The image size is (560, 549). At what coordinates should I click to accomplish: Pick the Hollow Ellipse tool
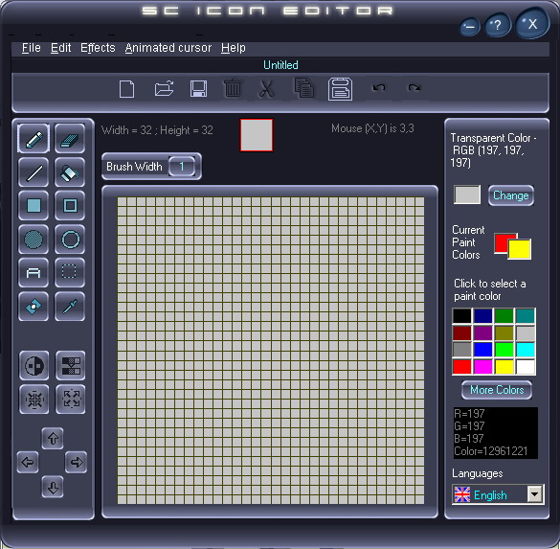(x=70, y=240)
